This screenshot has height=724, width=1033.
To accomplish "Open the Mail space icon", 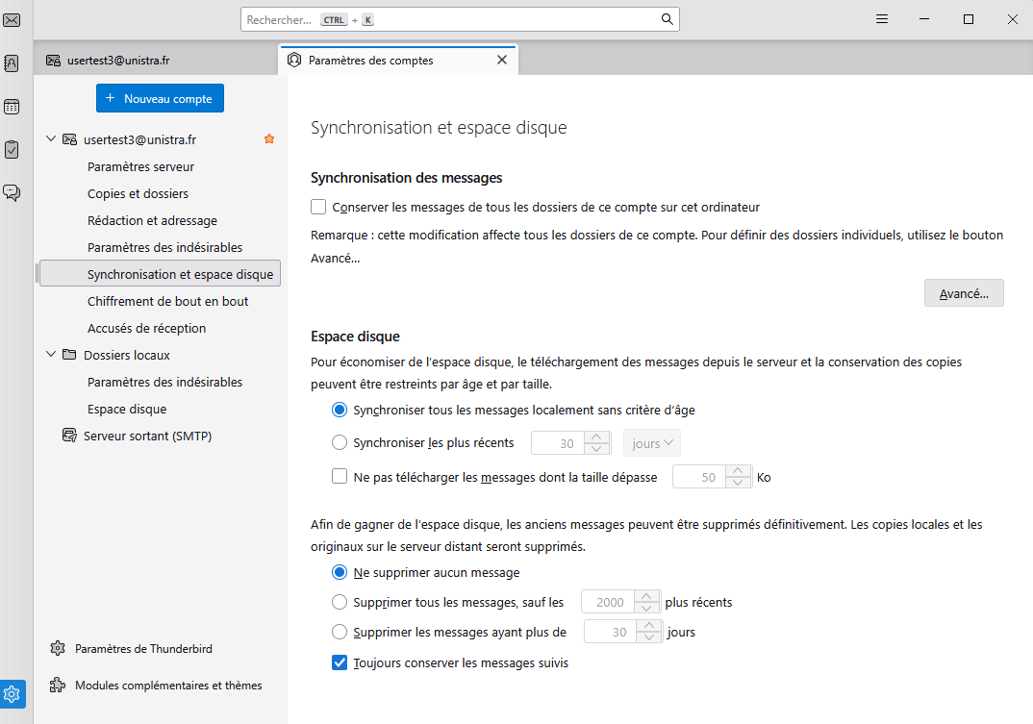I will [12, 20].
